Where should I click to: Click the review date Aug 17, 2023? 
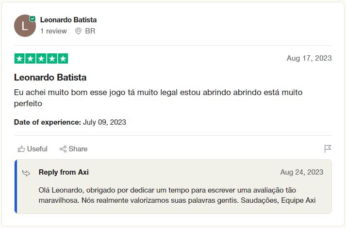(309, 58)
